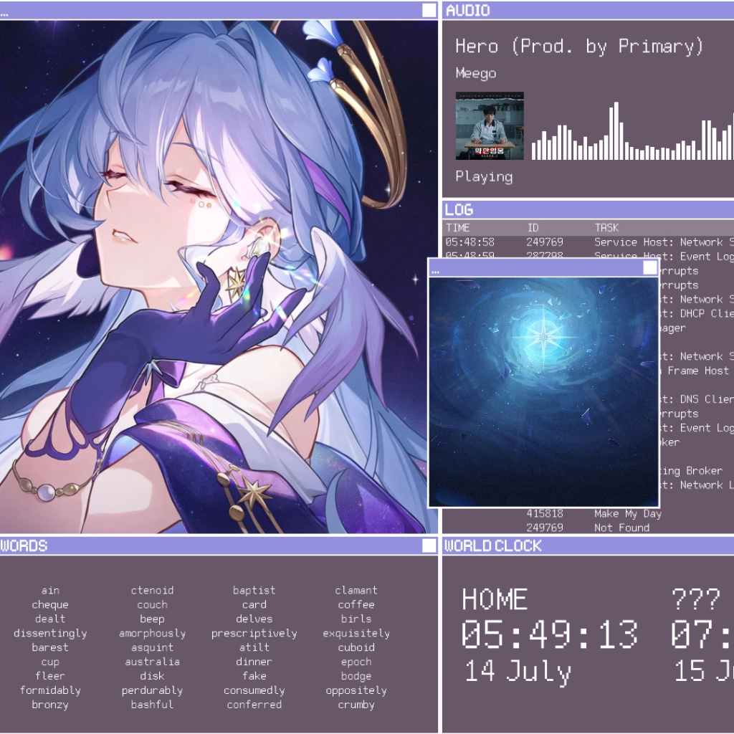Click the word consumedly
The image size is (734, 734).
pos(254,691)
